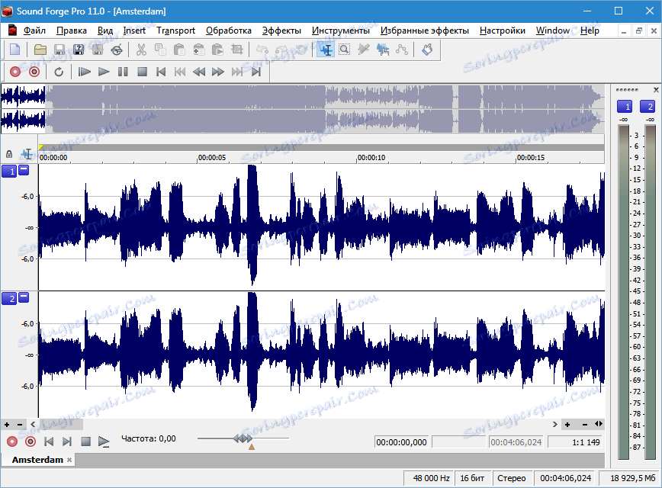Viewport: 662px width, 488px height.
Task: Select the Magnify zoom tool
Action: pyautogui.click(x=344, y=50)
